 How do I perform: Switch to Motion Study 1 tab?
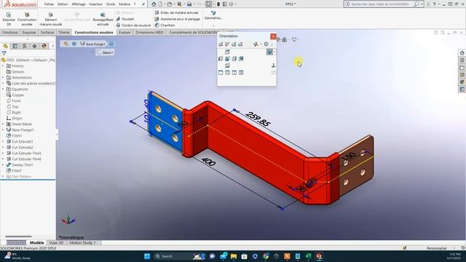[82, 242]
